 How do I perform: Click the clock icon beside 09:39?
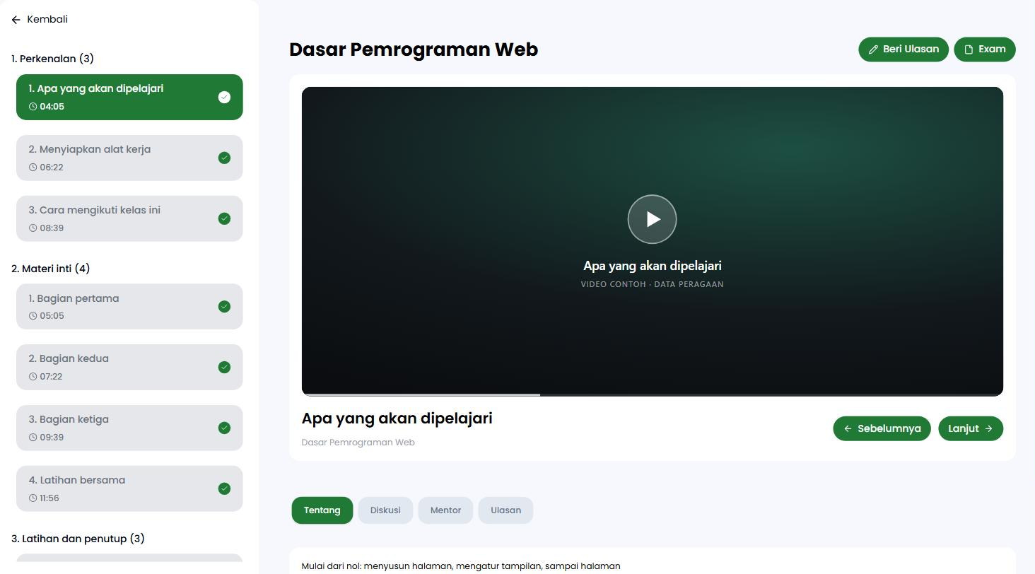point(33,438)
